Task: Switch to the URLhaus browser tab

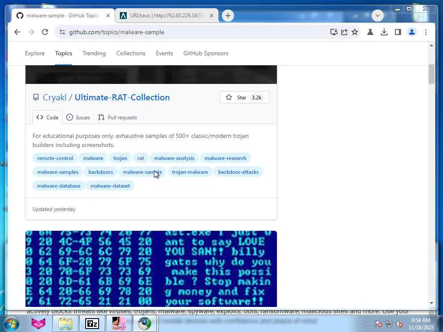Action: coord(167,16)
